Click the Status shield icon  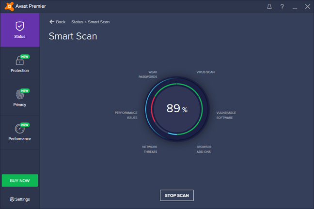[x=20, y=26]
